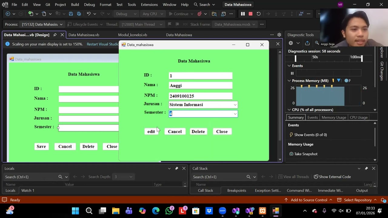Viewport: 388px width, 218px height.
Task: Open the Any CPU platform dropdown
Action: 152,14
